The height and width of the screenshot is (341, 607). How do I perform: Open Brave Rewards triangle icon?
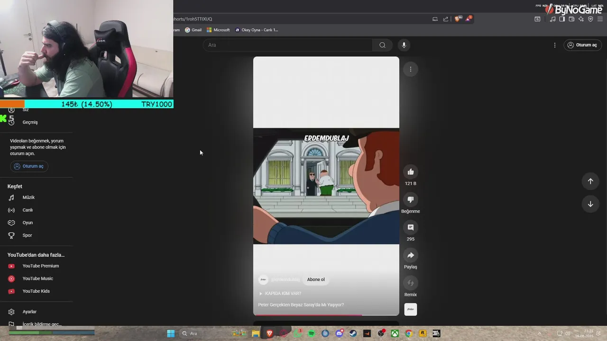pyautogui.click(x=469, y=18)
